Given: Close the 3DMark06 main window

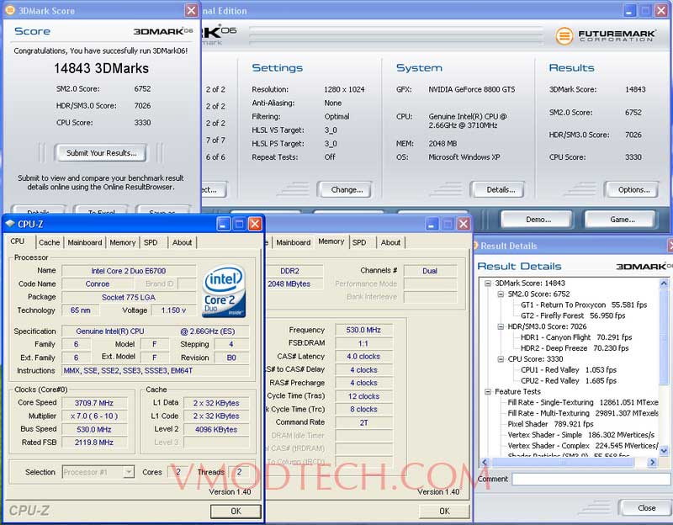Looking at the screenshot, I should click(661, 11).
